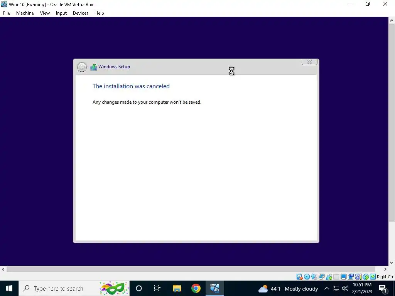Image resolution: width=395 pixels, height=296 pixels.
Task: Open the Input menu
Action: coord(61,13)
